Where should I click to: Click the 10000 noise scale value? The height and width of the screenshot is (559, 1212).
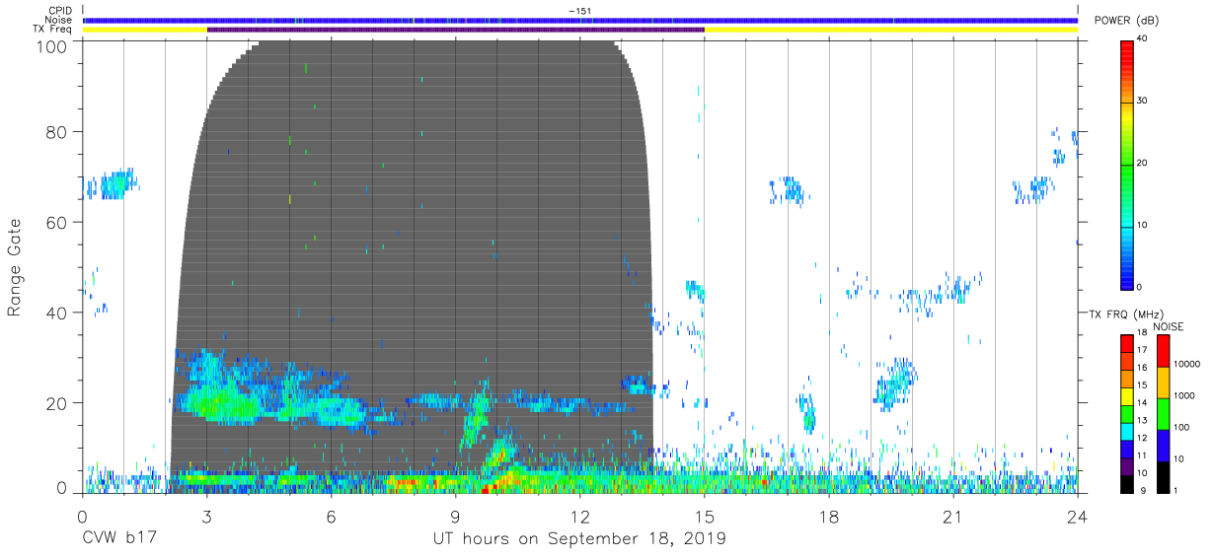[x=1188, y=364]
